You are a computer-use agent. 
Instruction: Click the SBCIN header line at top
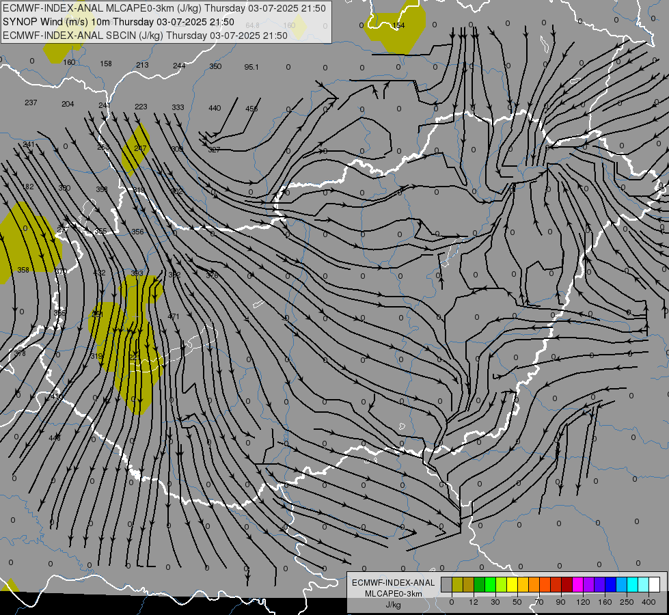coord(145,36)
